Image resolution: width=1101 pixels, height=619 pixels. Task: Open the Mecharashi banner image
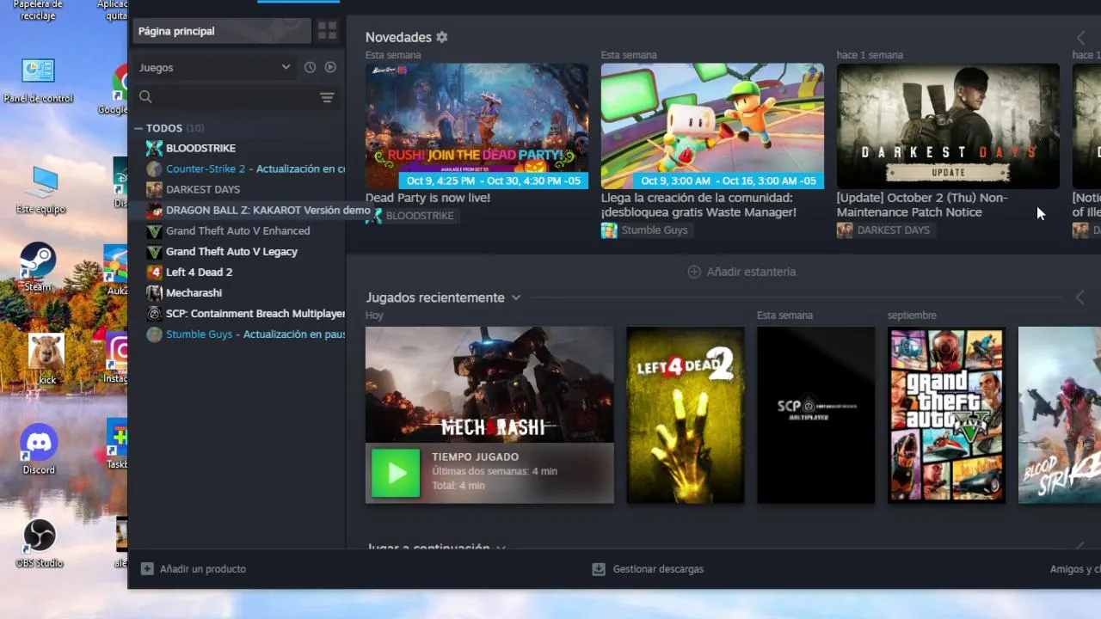[489, 384]
